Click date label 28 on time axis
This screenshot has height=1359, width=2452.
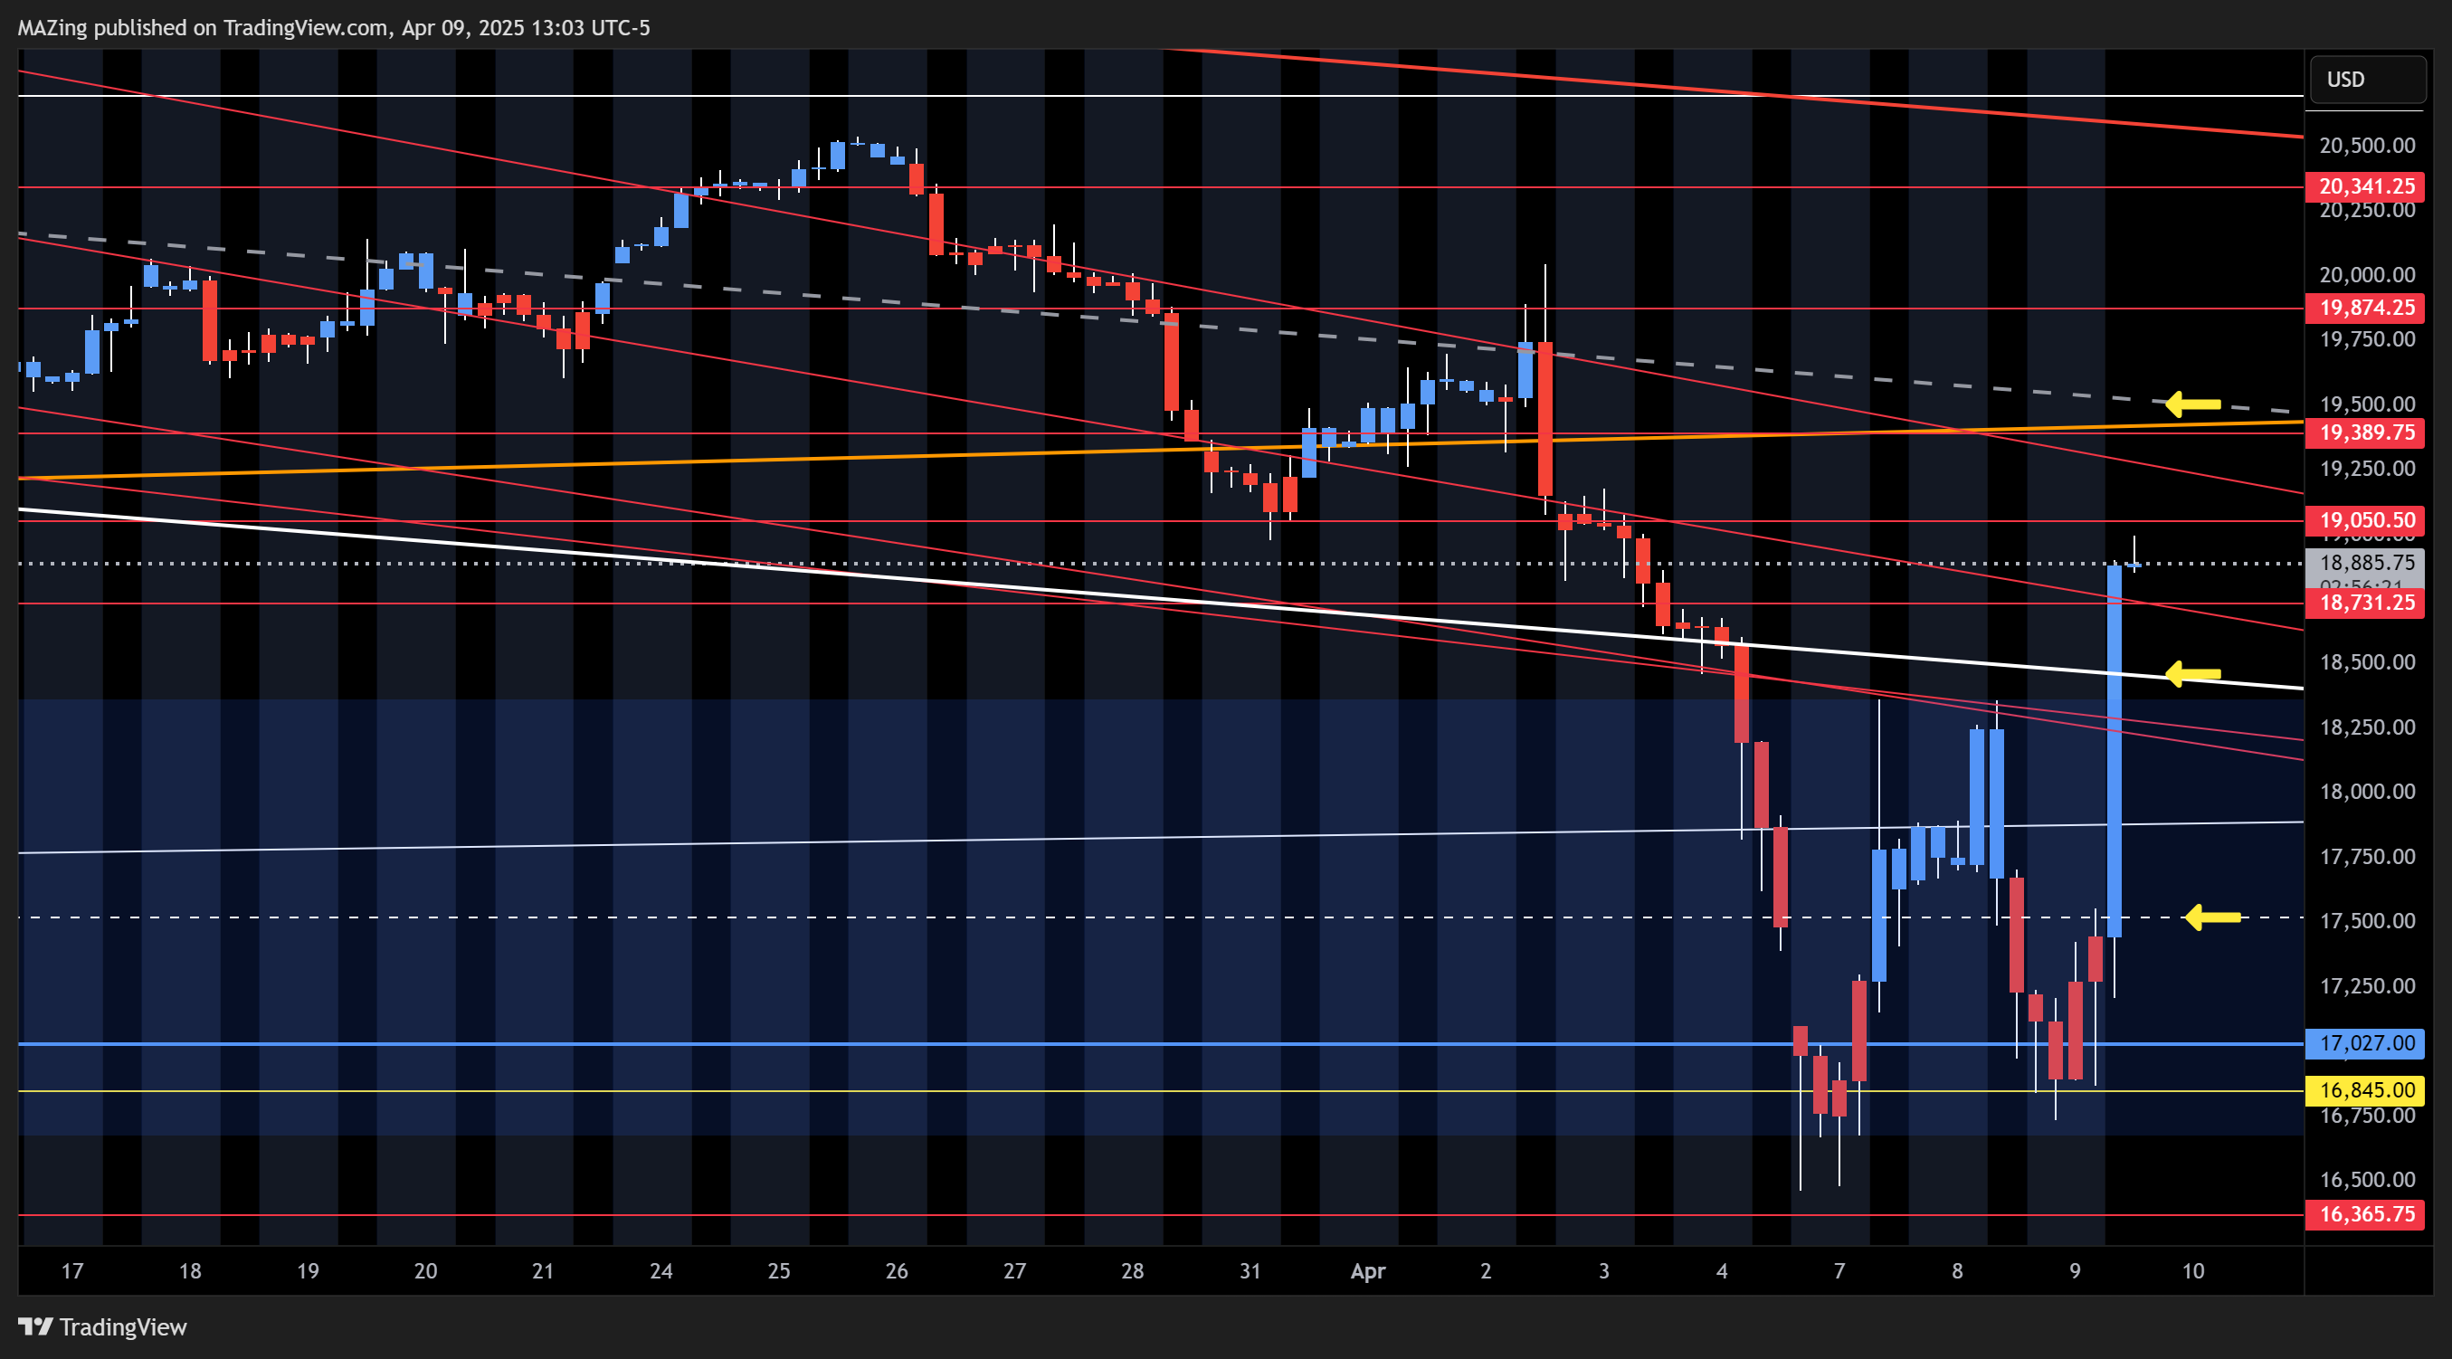tap(1133, 1271)
